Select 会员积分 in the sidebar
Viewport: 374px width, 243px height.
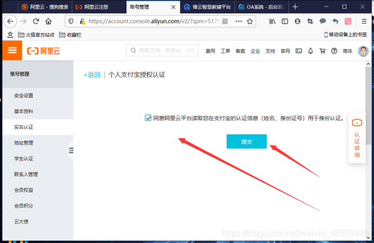38,206
